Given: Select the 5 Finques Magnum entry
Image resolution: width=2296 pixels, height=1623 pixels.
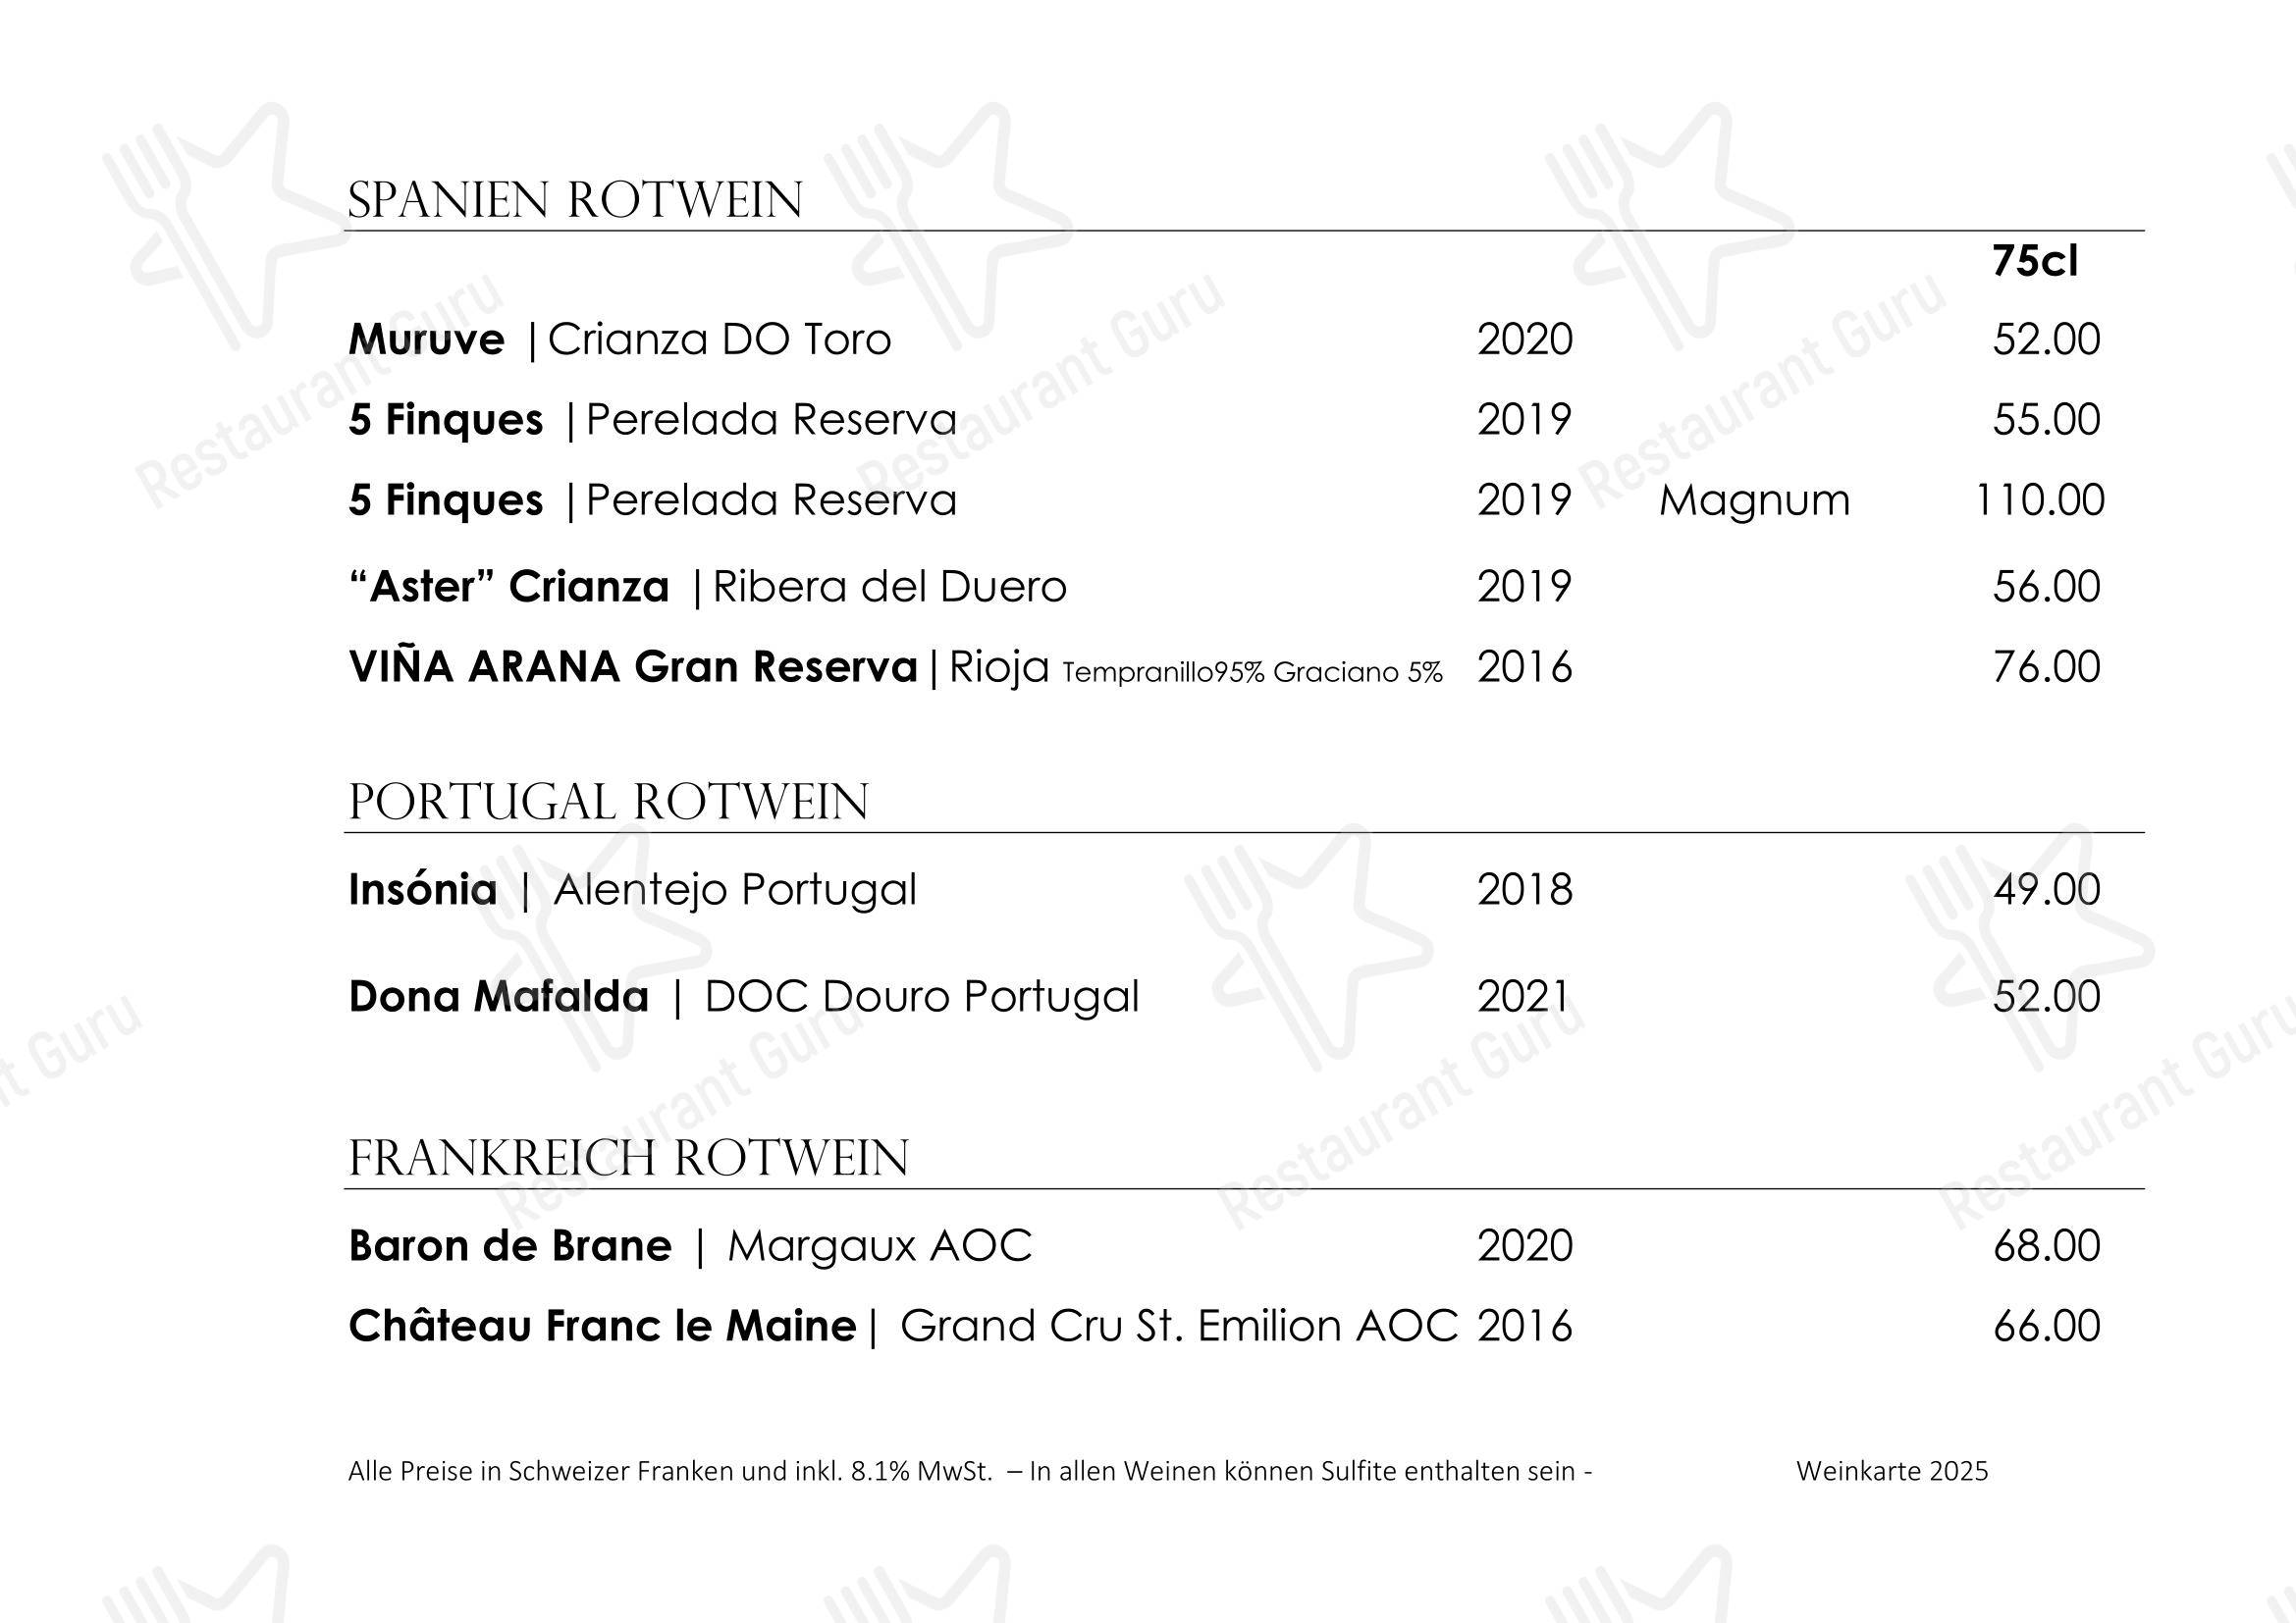Looking at the screenshot, I should (1226, 499).
